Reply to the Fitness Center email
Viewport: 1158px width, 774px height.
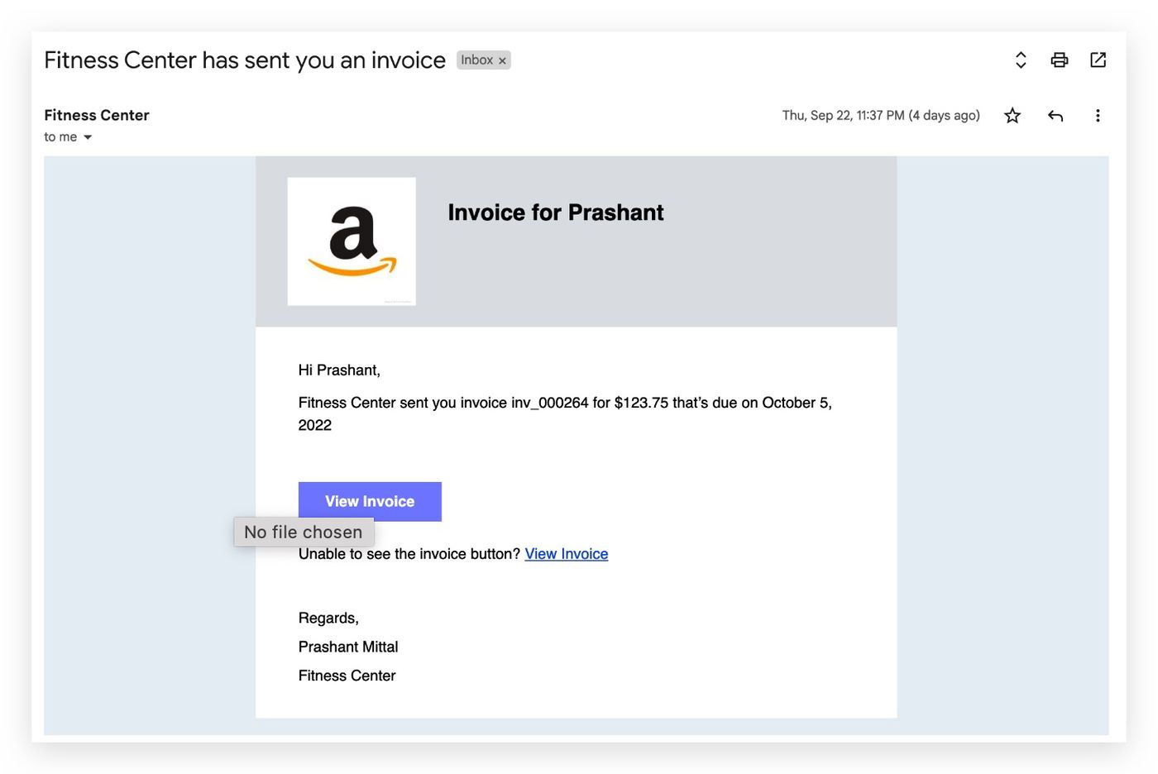click(x=1055, y=116)
